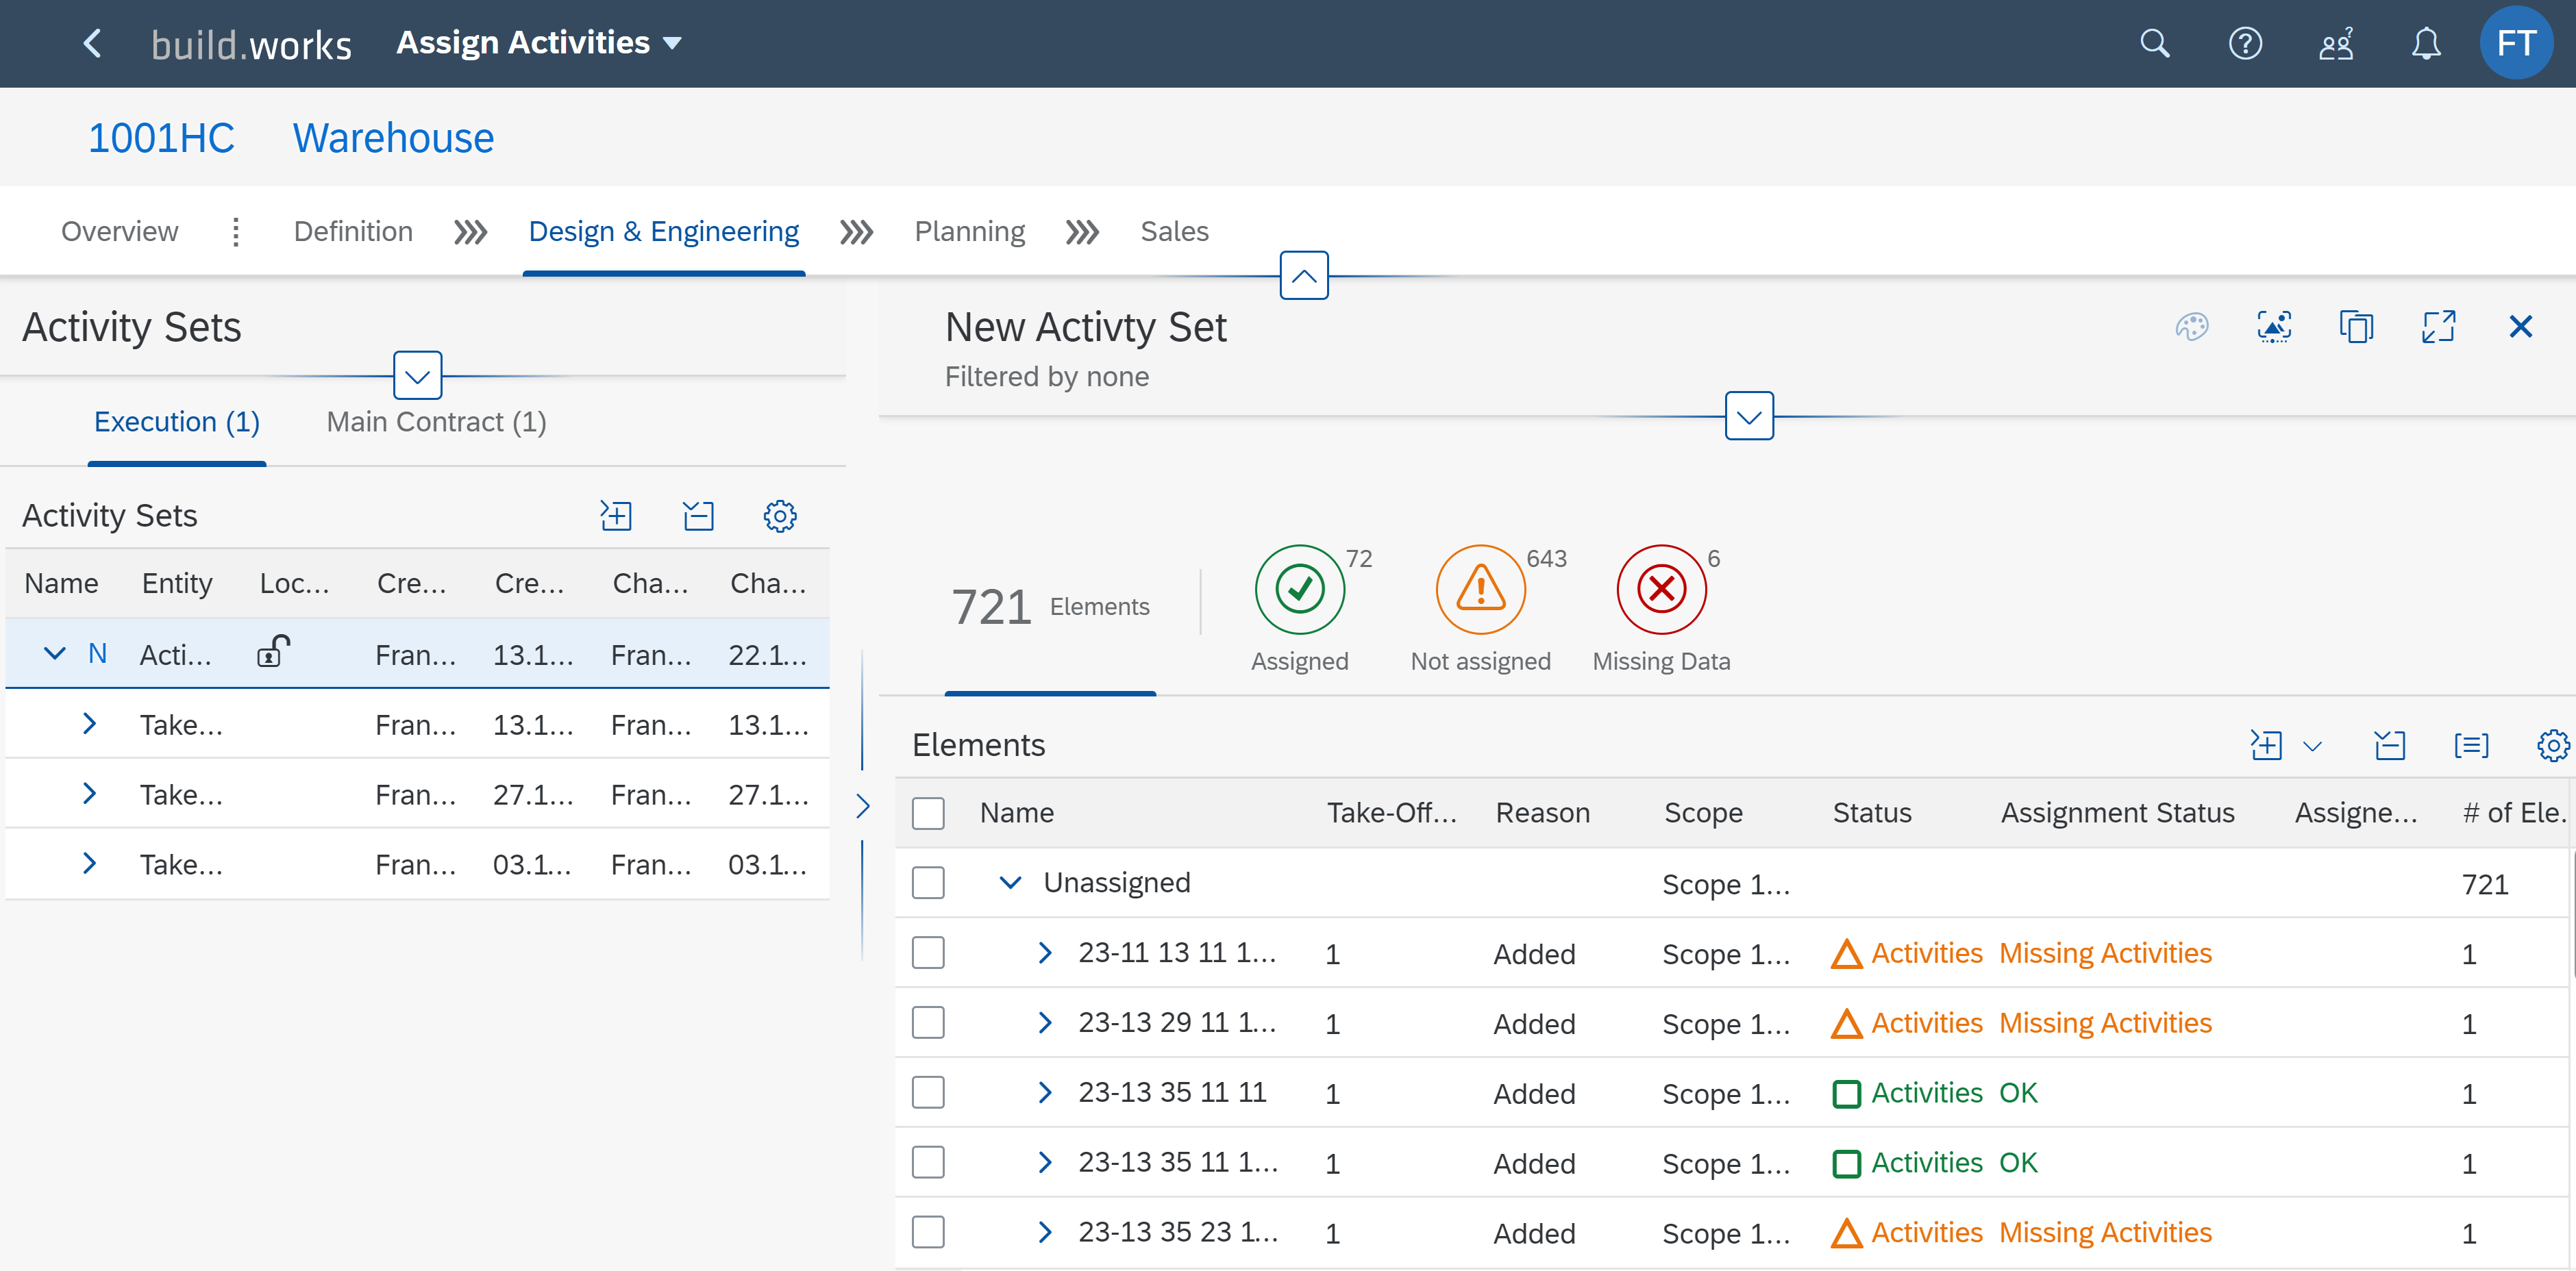Viewport: 2576px width, 1271px height.
Task: Toggle the select-all checkbox in Elements header
Action: click(x=928, y=814)
